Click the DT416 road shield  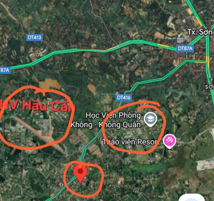coord(124,97)
